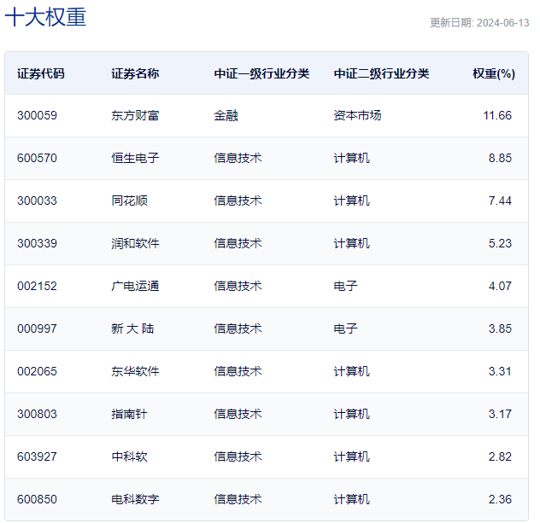Viewport: 540px width, 523px height.
Task: Select stock code 603927
Action: pyautogui.click(x=37, y=456)
